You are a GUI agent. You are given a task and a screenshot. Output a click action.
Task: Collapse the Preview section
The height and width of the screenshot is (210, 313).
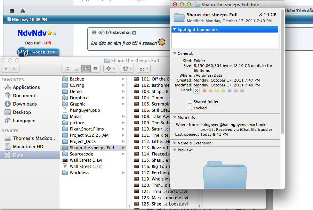pyautogui.click(x=175, y=150)
